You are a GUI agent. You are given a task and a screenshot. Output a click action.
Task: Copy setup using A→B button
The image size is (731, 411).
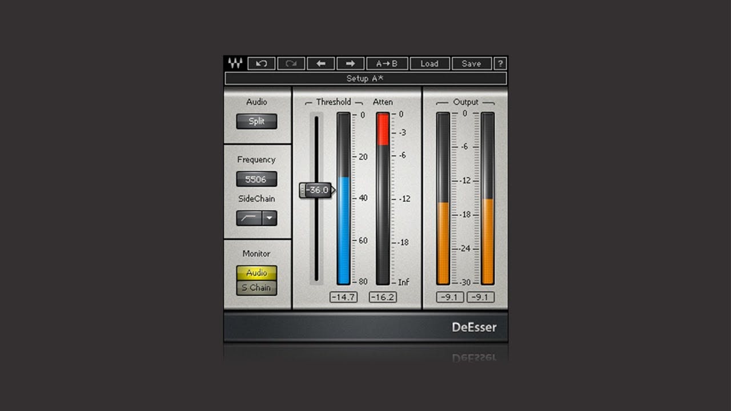coord(387,63)
